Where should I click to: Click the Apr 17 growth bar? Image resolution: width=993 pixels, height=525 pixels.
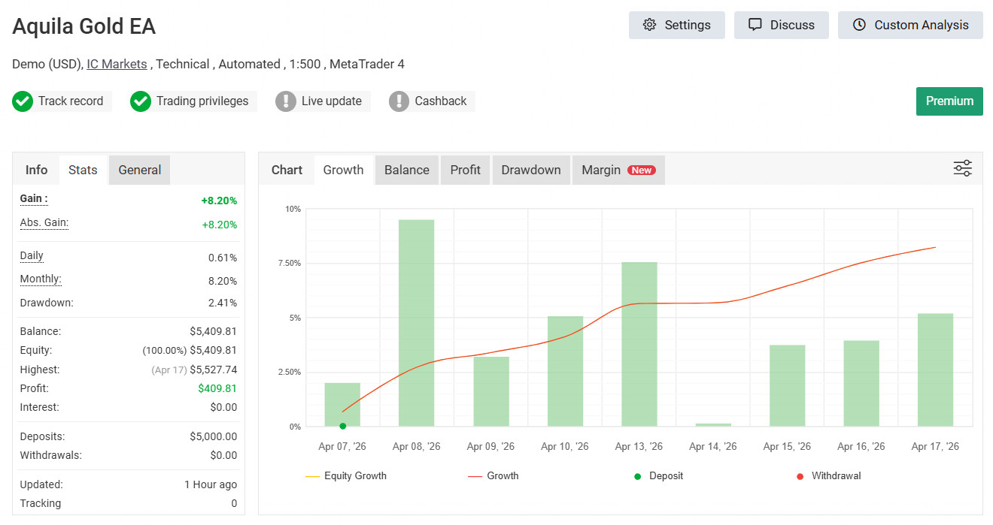coord(935,370)
